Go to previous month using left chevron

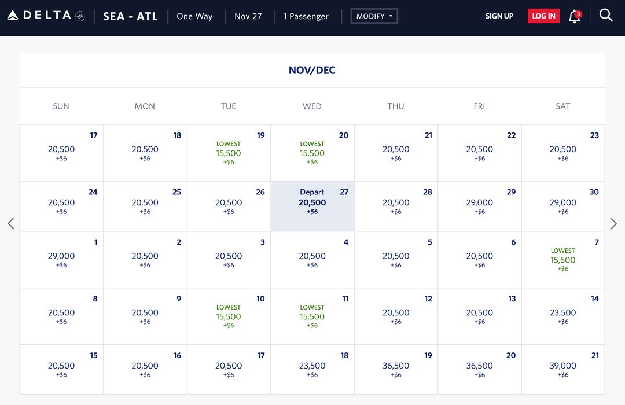tap(10, 223)
